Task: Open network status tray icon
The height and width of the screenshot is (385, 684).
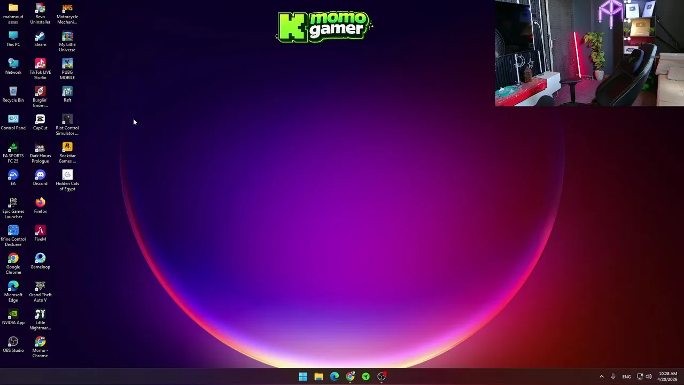Action: (x=640, y=376)
